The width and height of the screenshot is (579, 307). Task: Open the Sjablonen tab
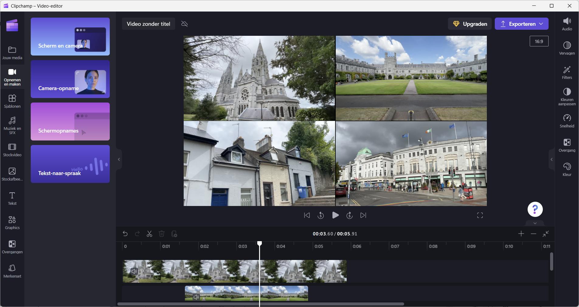pyautogui.click(x=12, y=101)
